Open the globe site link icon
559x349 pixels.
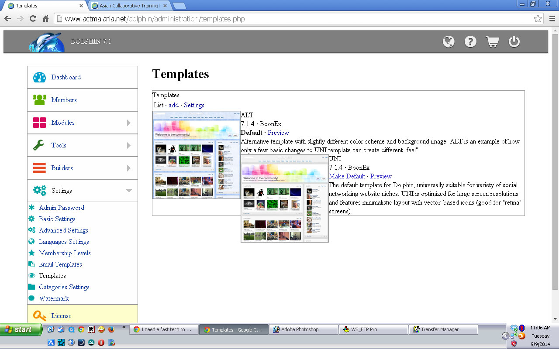click(x=449, y=41)
